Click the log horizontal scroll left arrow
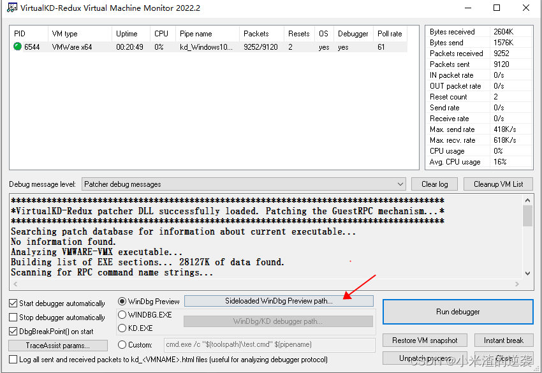The height and width of the screenshot is (373, 542). pyautogui.click(x=15, y=284)
